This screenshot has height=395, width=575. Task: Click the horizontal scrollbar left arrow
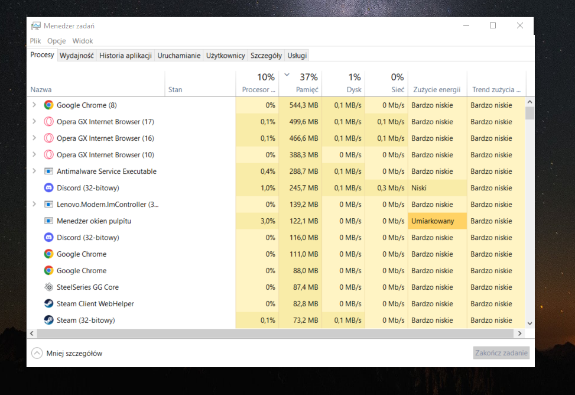click(x=32, y=334)
